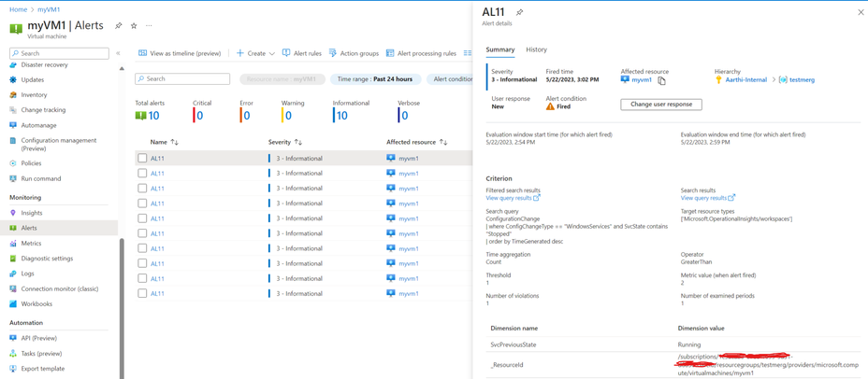Collapse the left sidebar with double chevron
Image resolution: width=868 pixels, height=379 pixels.
[x=118, y=53]
